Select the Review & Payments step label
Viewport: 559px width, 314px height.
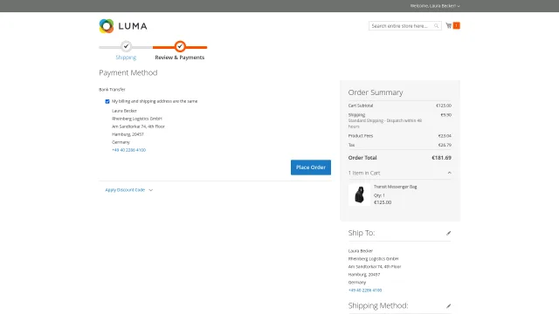[x=180, y=58]
